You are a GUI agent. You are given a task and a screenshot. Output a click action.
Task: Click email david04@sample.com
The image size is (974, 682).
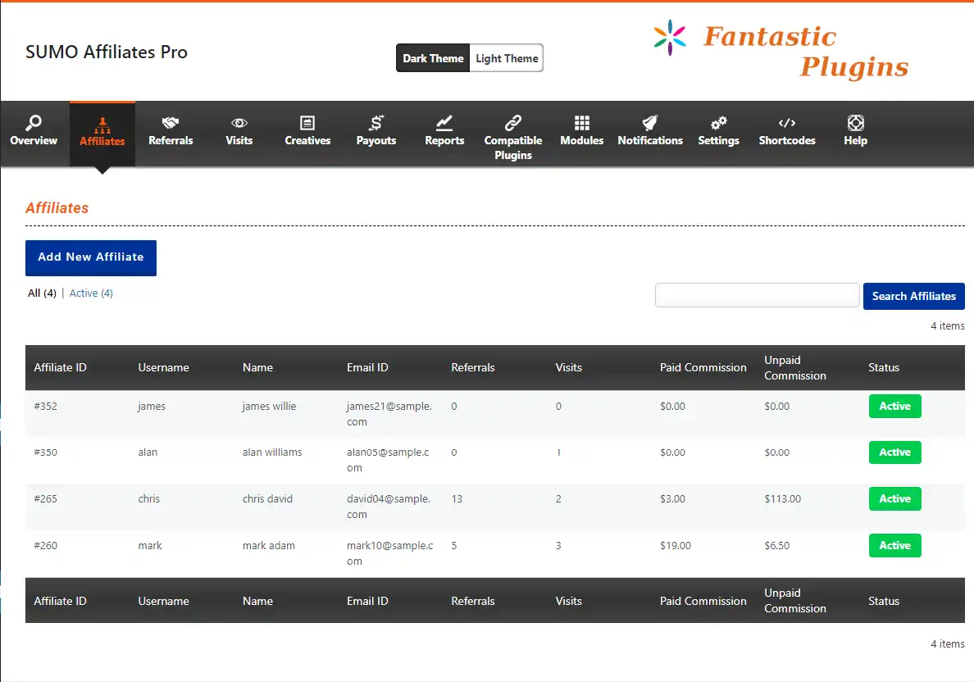(x=389, y=507)
